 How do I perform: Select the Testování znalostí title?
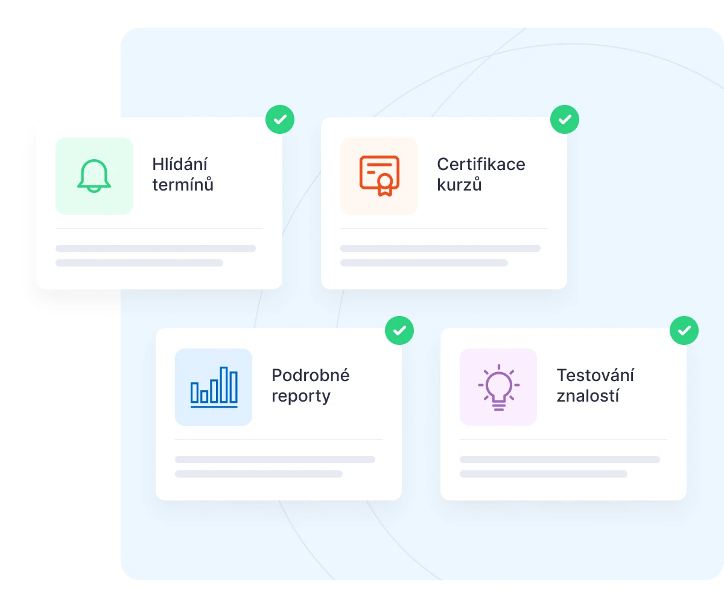pos(595,385)
